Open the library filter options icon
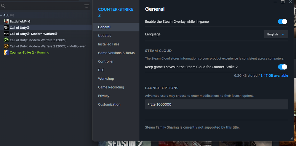This screenshot has height=146, width=296. click(87, 6)
